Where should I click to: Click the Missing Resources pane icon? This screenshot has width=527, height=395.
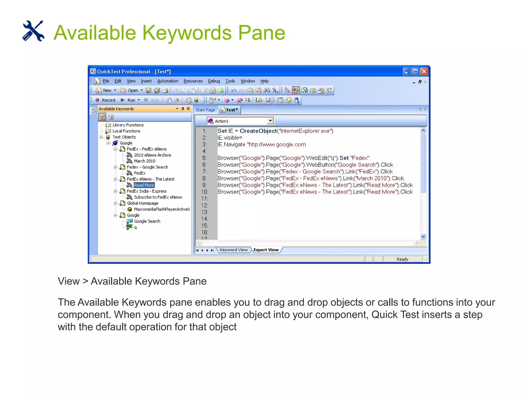[x=329, y=90]
